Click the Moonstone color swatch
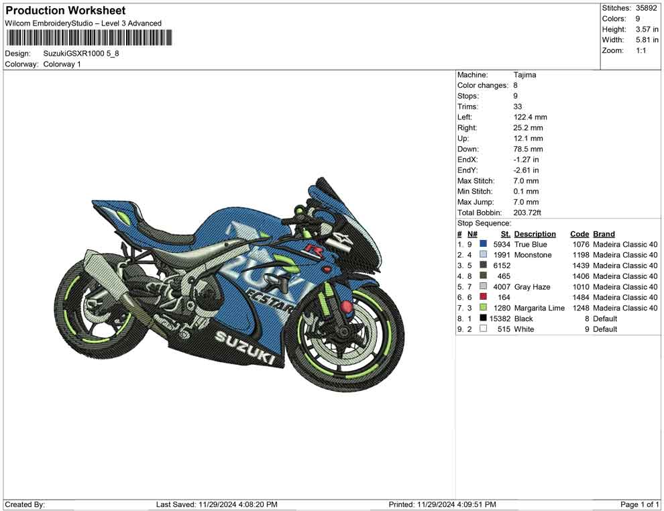Viewport: 664px width, 511px height. (483, 254)
